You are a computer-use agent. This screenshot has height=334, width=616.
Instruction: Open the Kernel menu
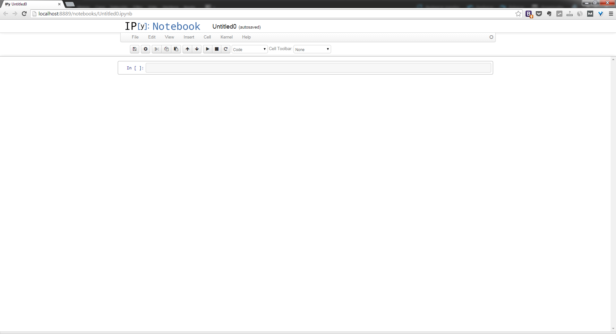[x=227, y=37]
